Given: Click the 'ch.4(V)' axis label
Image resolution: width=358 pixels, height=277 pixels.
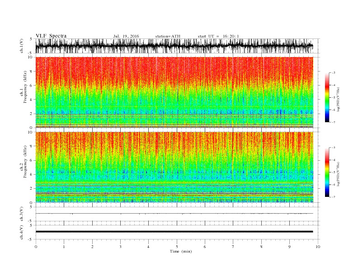Looking at the screenshot, I should [22, 232].
